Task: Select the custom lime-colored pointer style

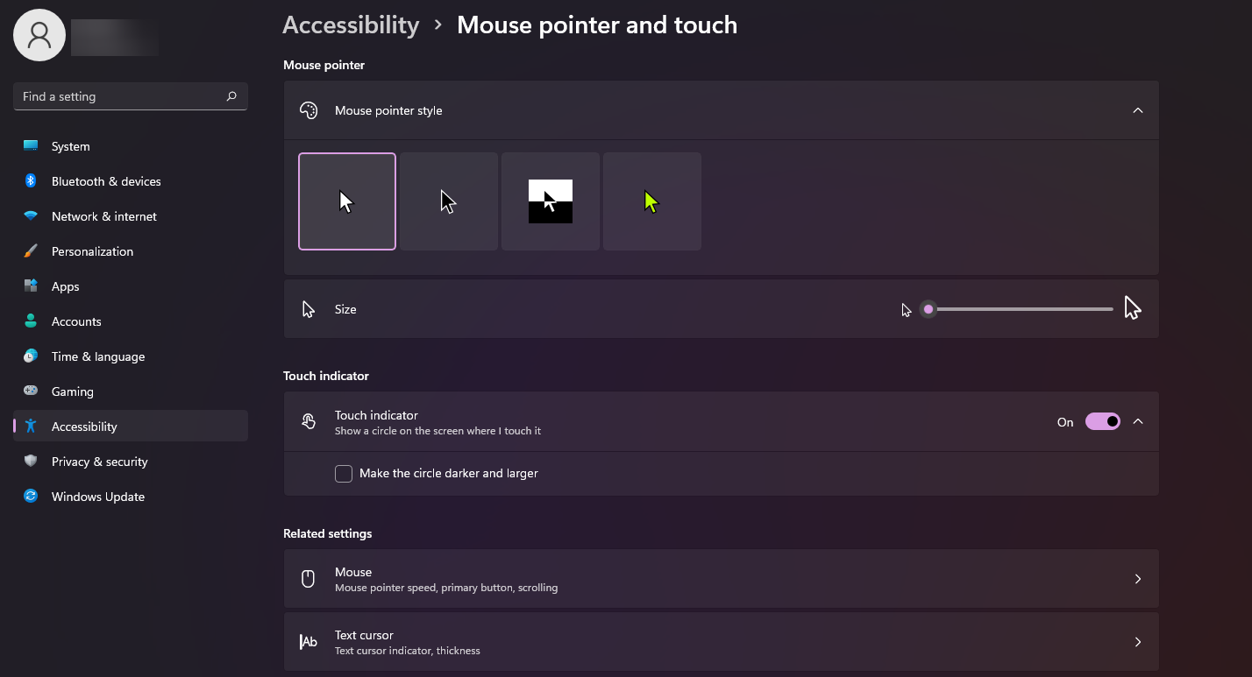Action: coord(652,201)
